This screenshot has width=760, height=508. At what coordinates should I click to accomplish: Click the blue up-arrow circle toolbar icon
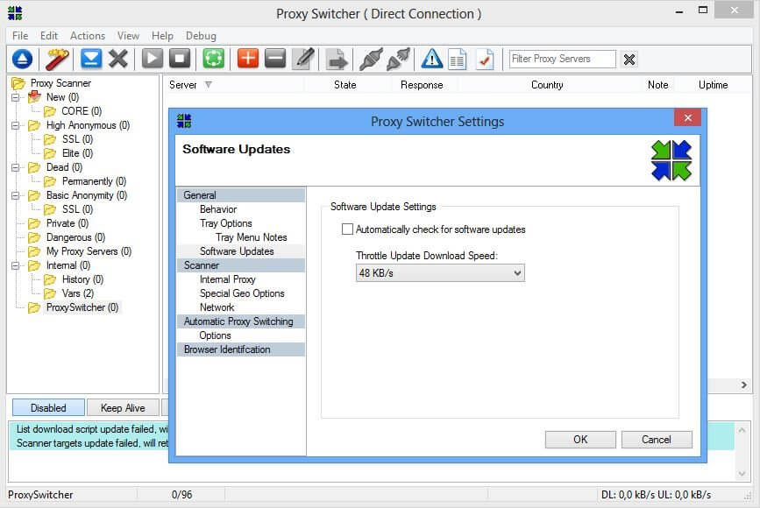pyautogui.click(x=22, y=59)
